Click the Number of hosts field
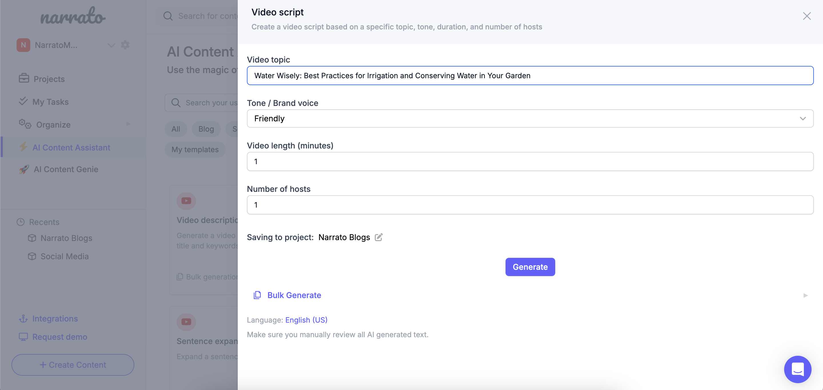This screenshot has width=823, height=390. coord(530,205)
